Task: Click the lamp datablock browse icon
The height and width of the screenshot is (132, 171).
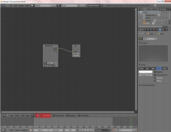Action: pos(141,39)
